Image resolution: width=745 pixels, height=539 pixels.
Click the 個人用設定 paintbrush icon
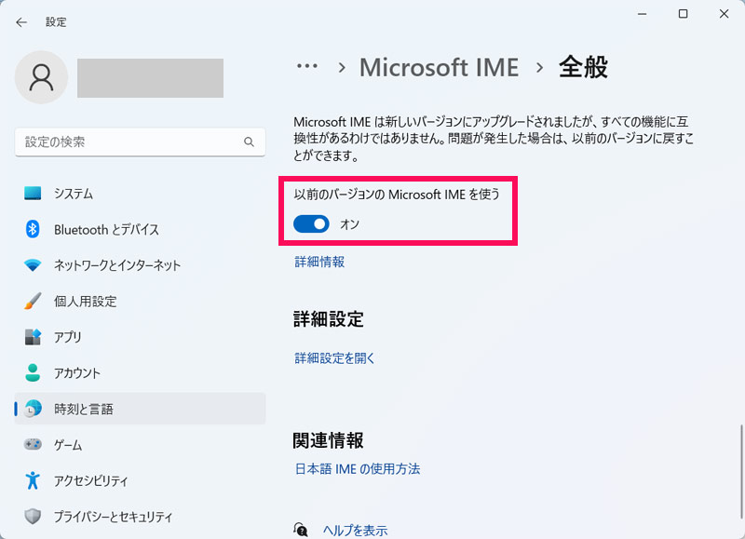click(33, 301)
